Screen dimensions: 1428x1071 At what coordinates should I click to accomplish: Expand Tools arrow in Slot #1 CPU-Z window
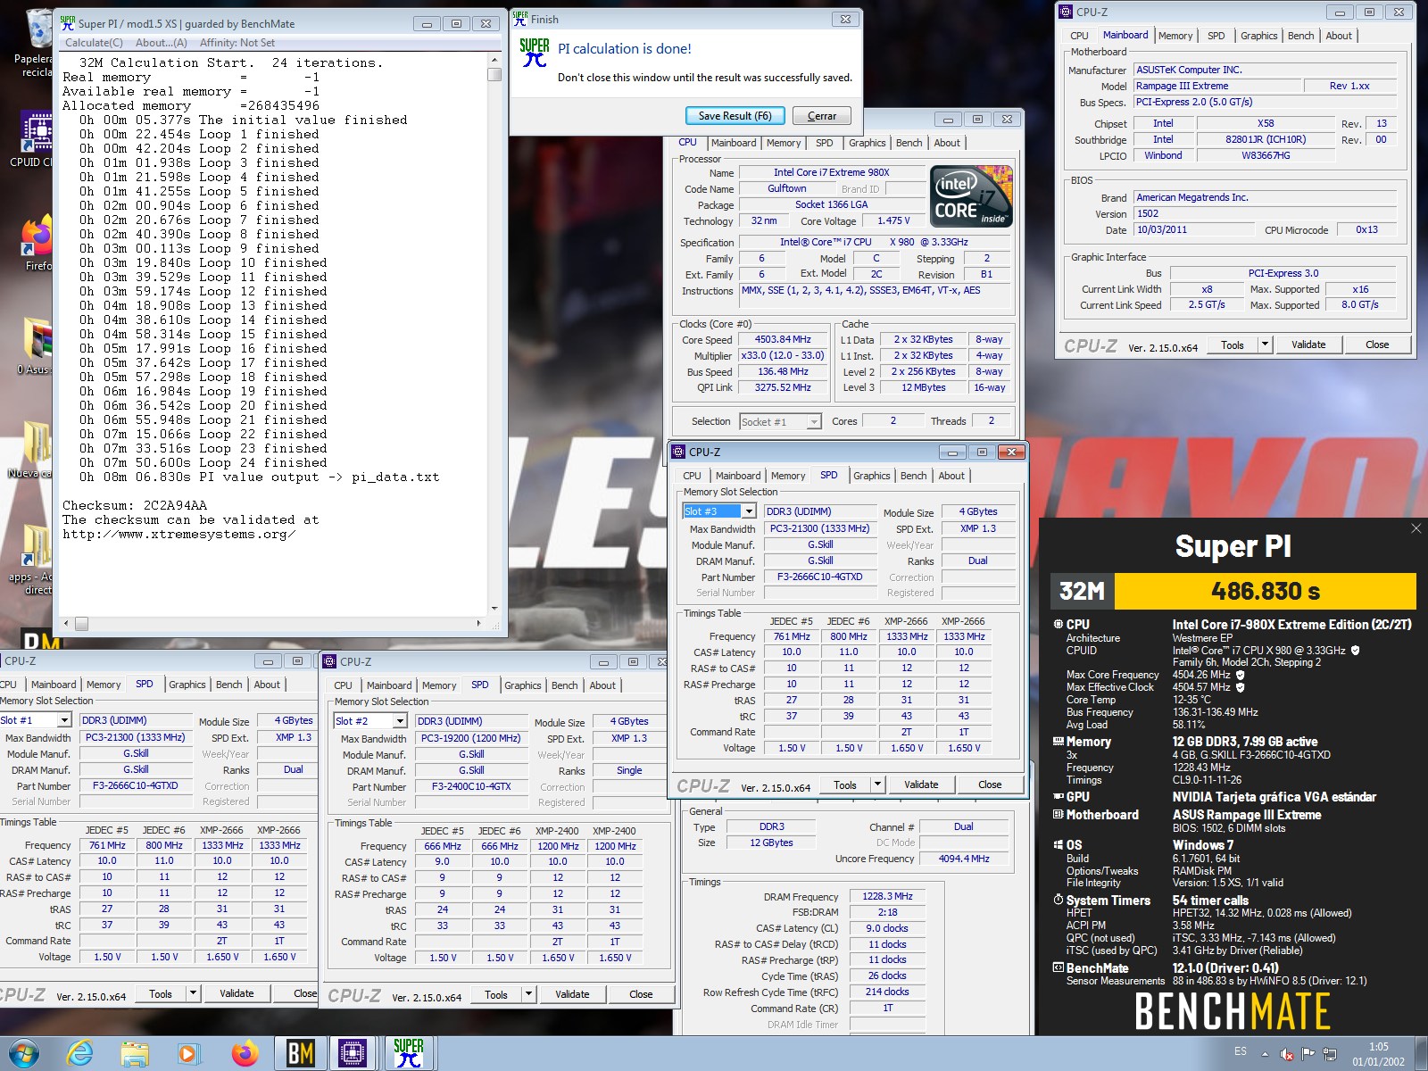click(x=193, y=993)
